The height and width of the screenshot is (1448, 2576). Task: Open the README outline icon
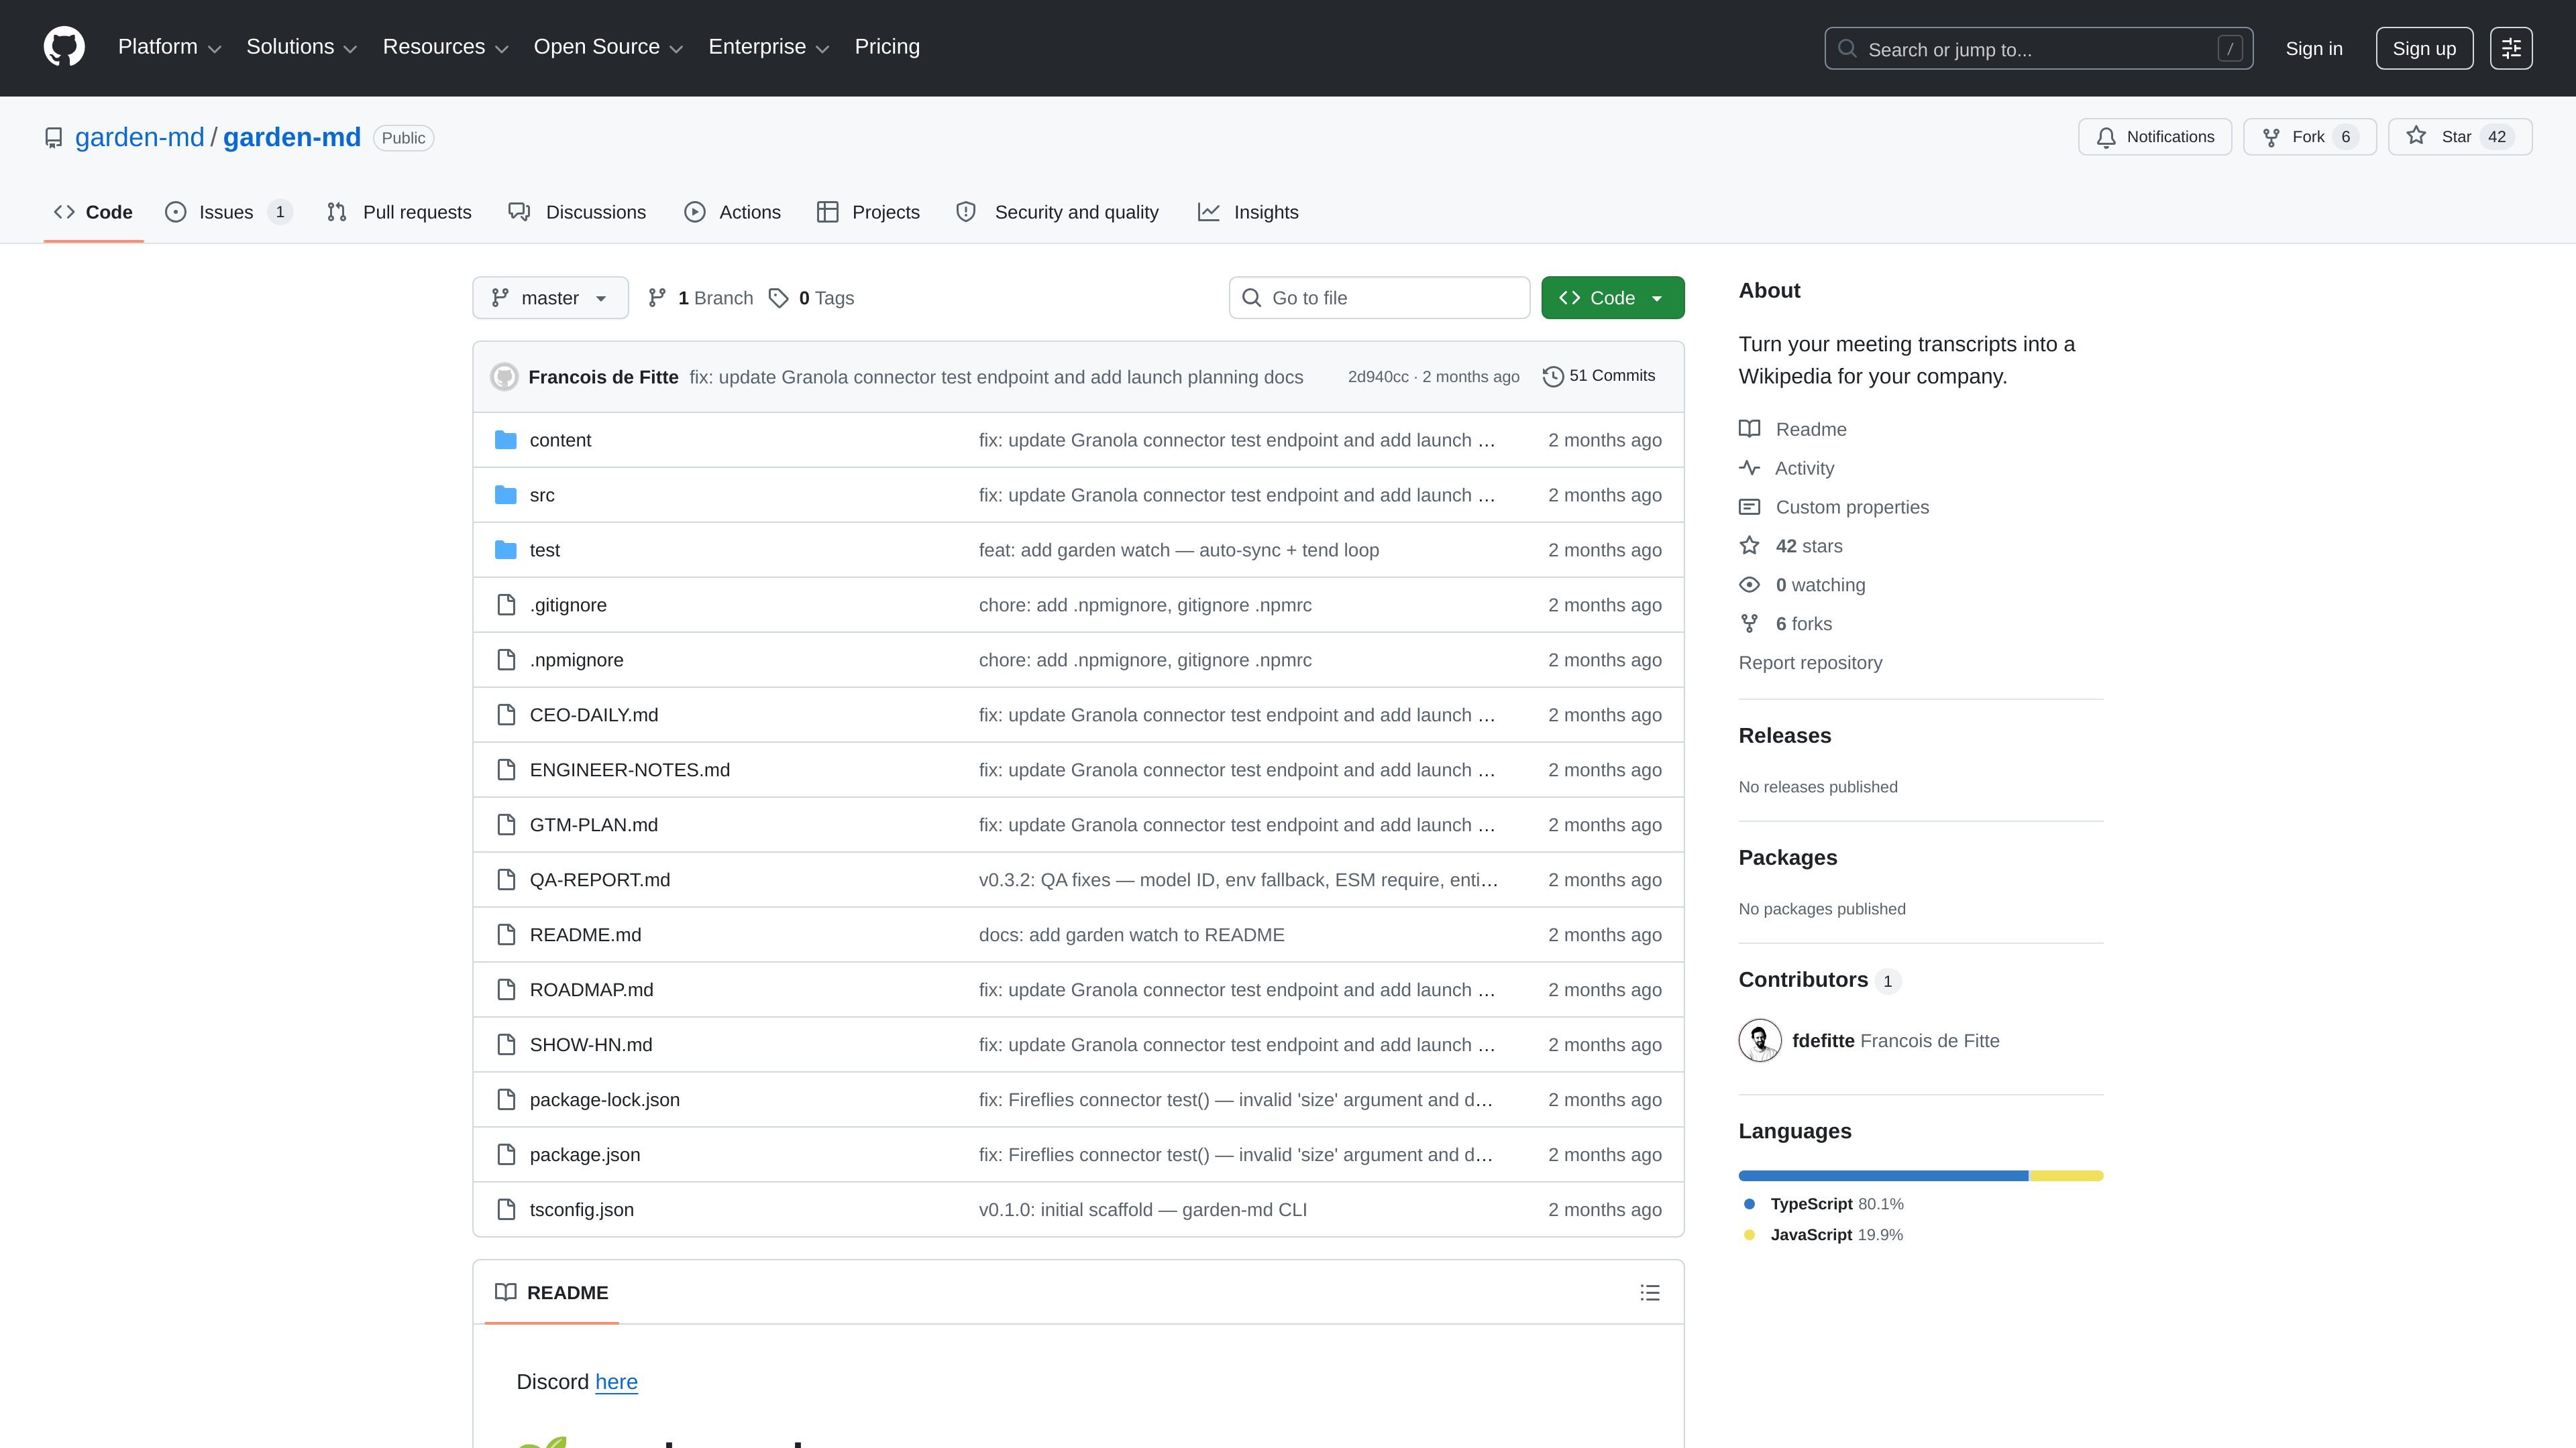click(1650, 1292)
